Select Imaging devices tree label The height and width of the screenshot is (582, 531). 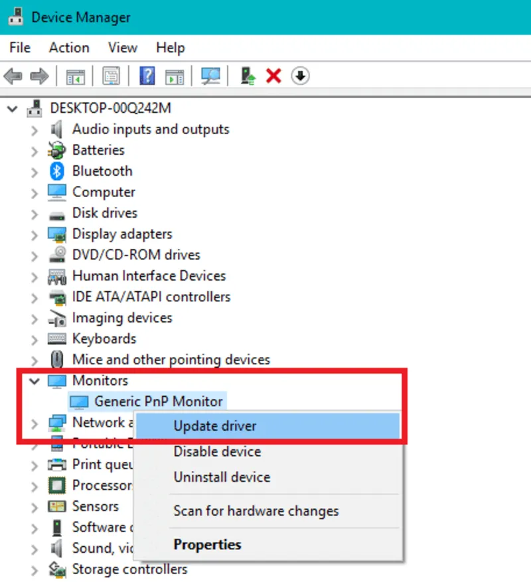tap(122, 318)
